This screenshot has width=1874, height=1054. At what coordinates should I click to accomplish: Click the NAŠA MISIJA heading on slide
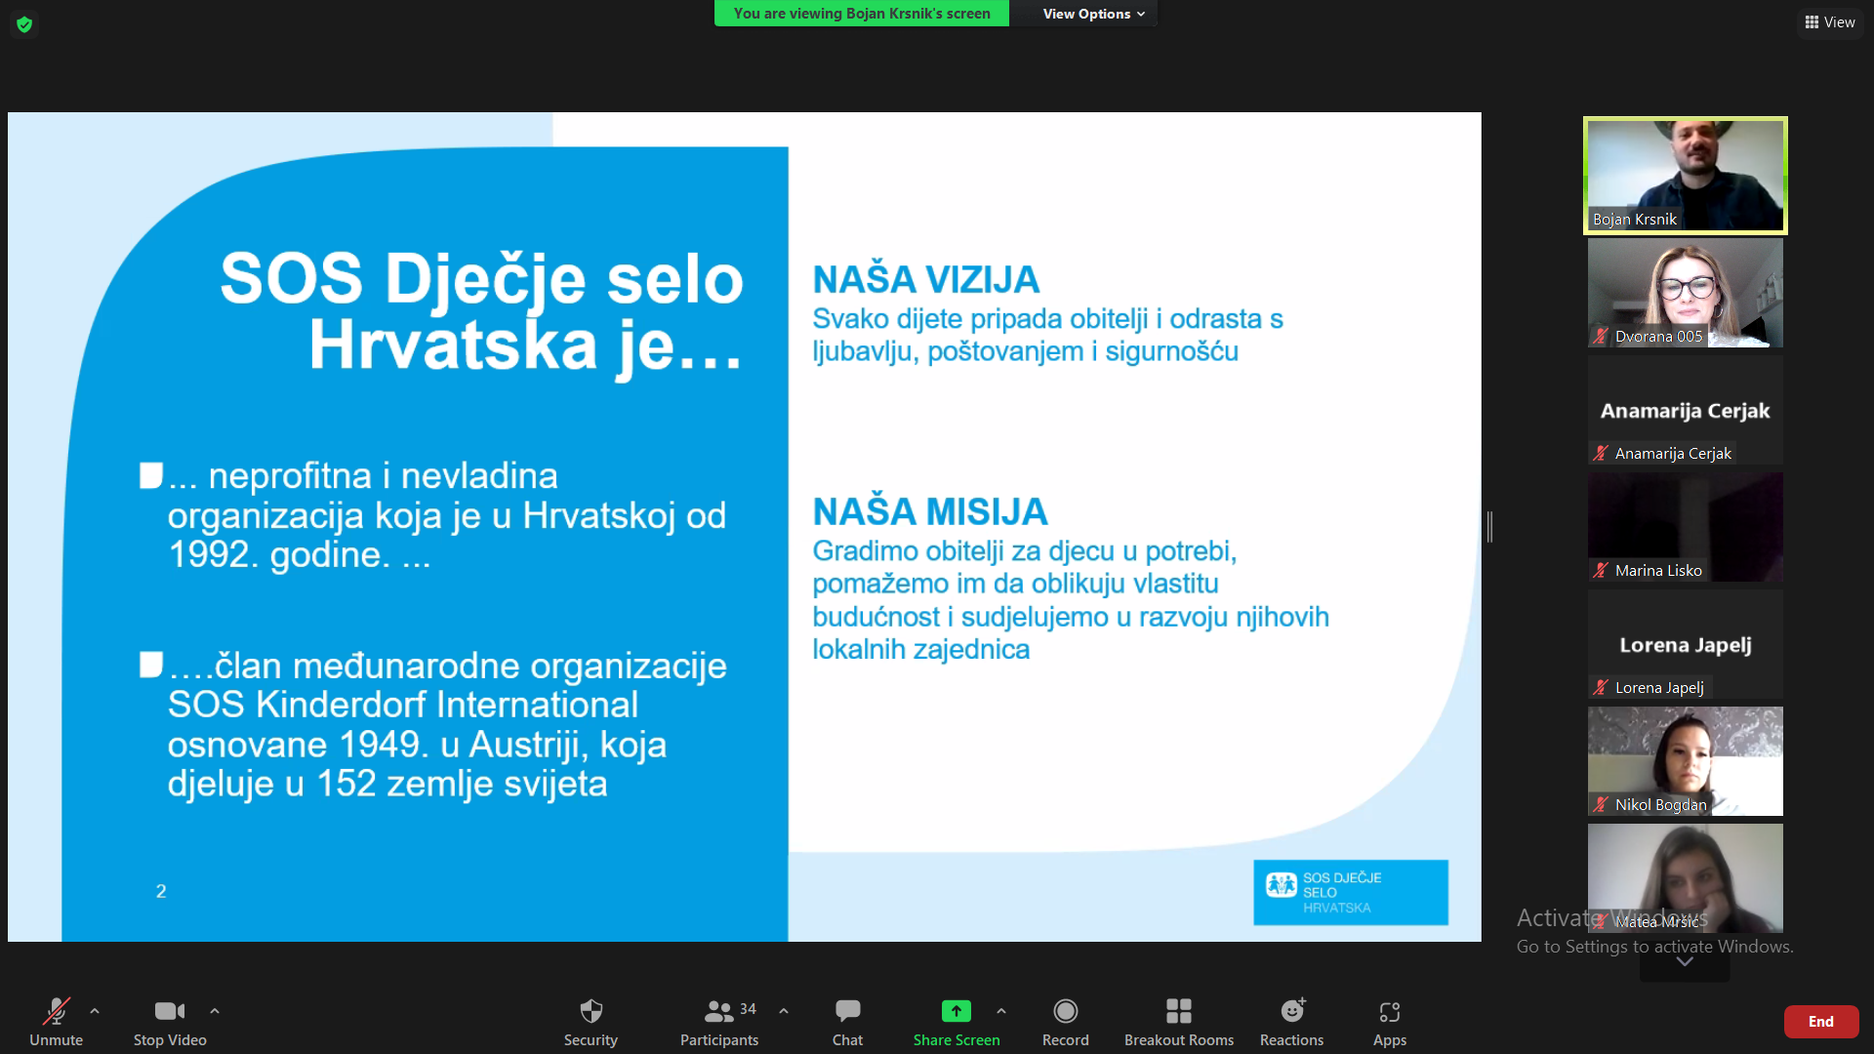930,512
